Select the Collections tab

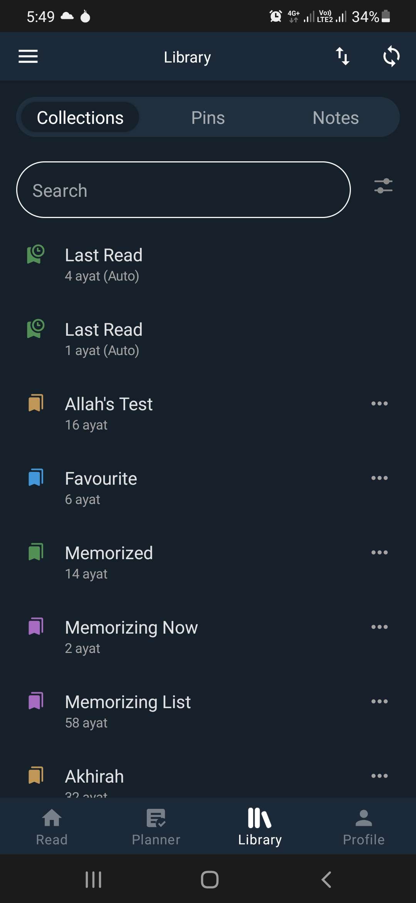click(80, 117)
